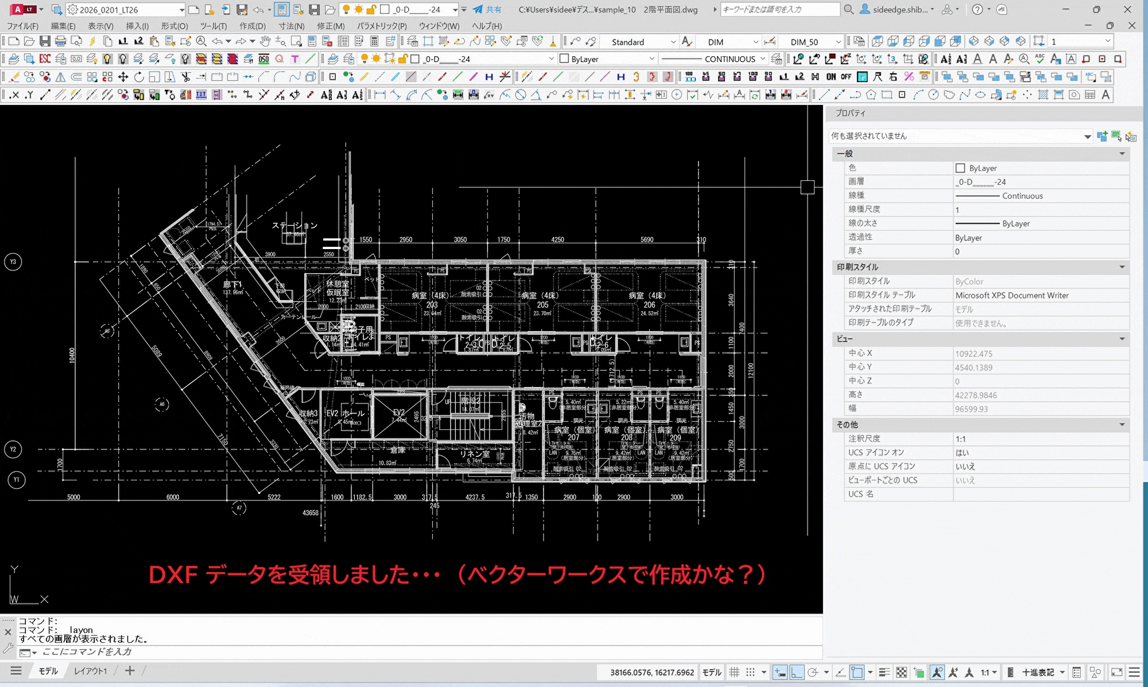Enable the ON dimension toggle icon
The height and width of the screenshot is (687, 1148).
tap(831, 76)
